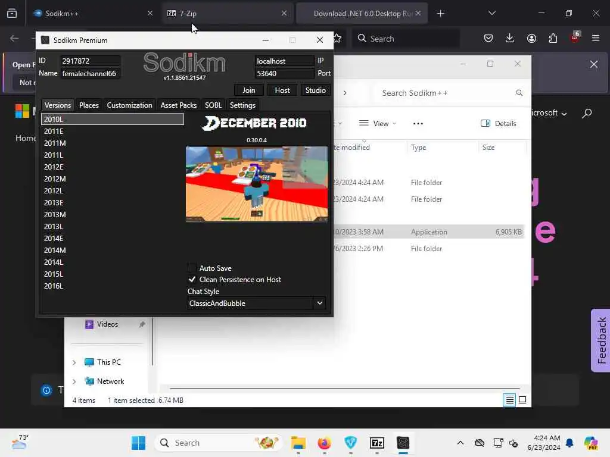Toggle the Details pane button in Explorer

click(499, 124)
